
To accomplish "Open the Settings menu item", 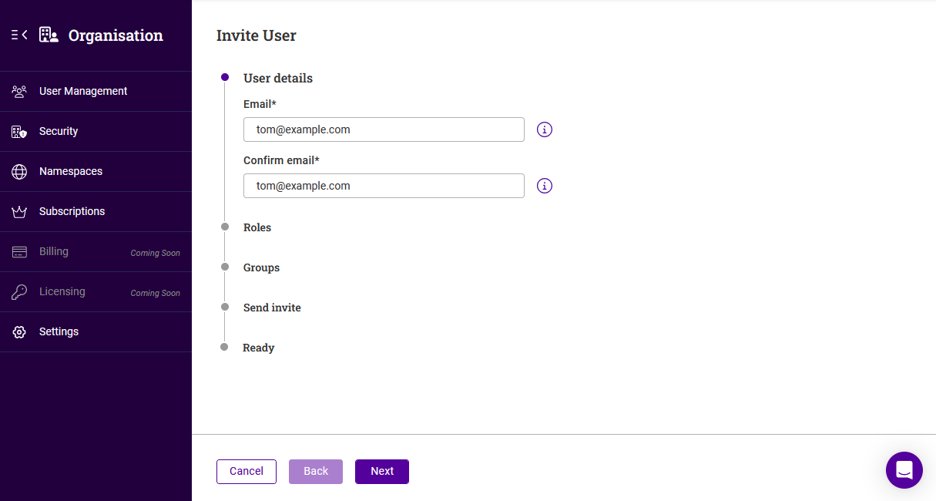I will coord(96,331).
